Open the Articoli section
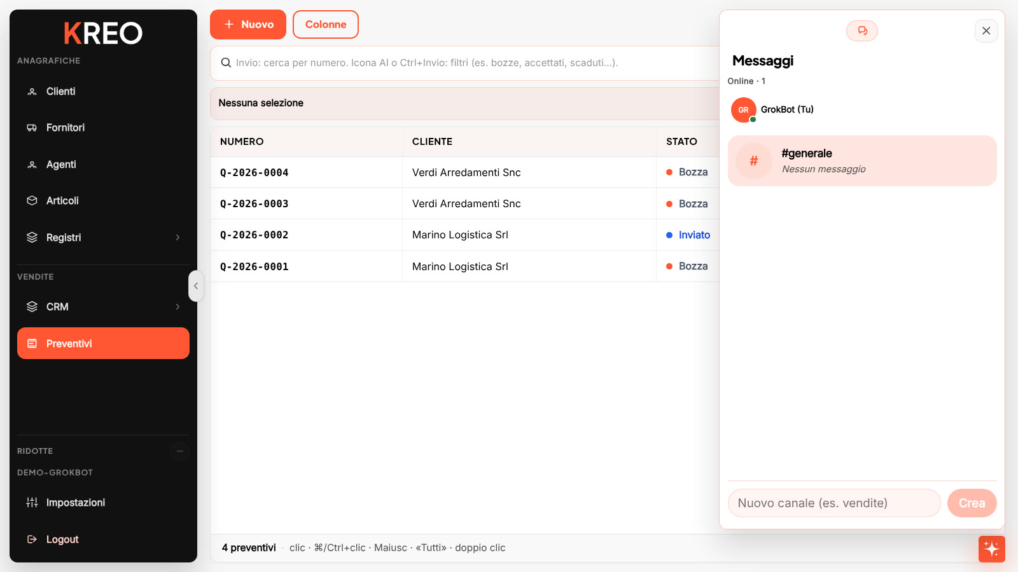This screenshot has width=1018, height=572. click(x=103, y=201)
